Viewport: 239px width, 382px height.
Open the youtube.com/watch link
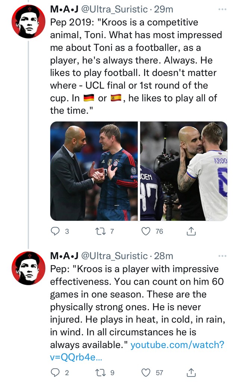(x=137, y=351)
